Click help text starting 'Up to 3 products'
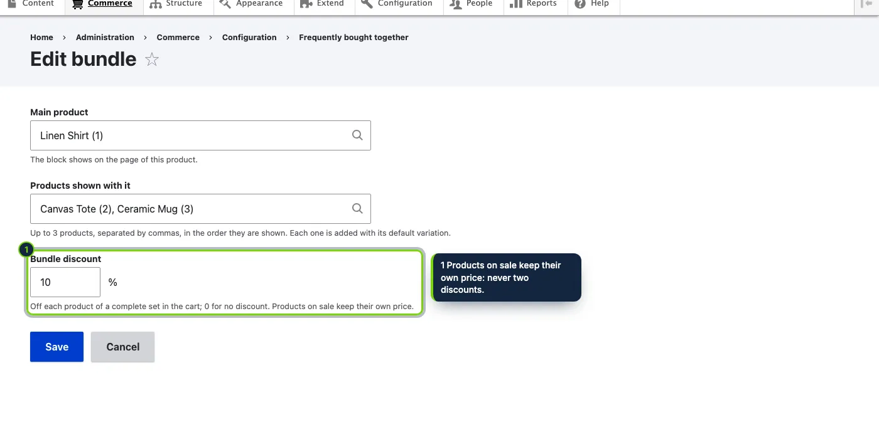The width and height of the screenshot is (879, 437). [240, 233]
